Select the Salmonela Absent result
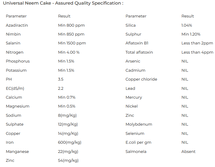The width and height of the screenshot is (215, 167). [x=188, y=151]
